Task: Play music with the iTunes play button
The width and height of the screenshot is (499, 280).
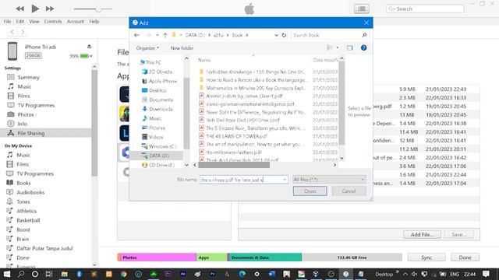Action: click(35, 9)
